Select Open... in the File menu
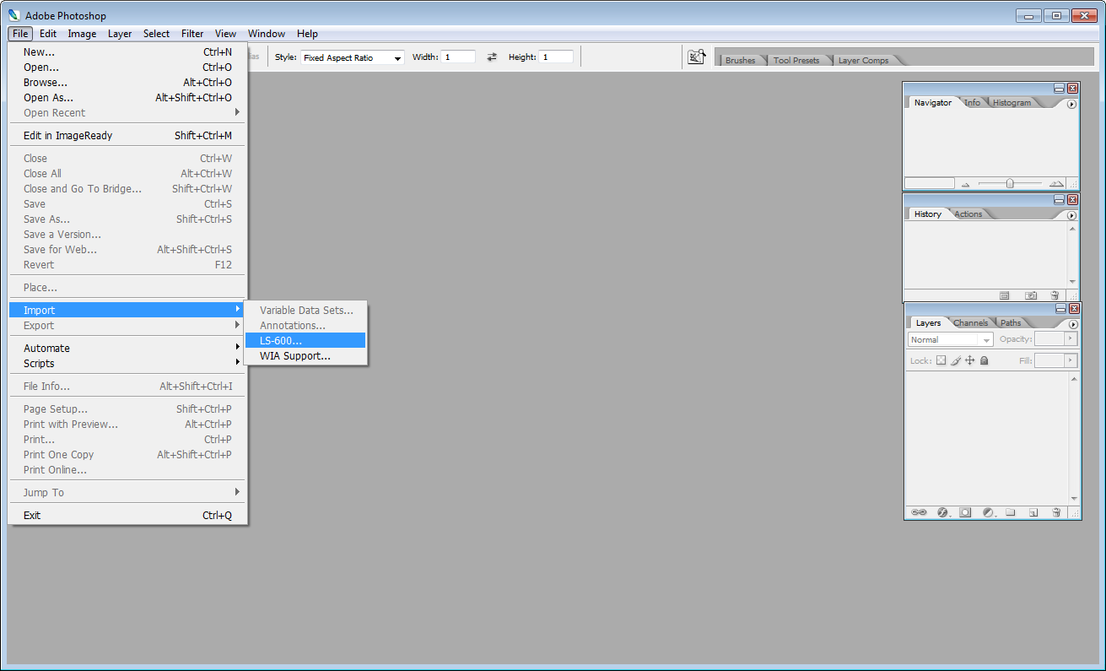The width and height of the screenshot is (1106, 671). tap(127, 67)
